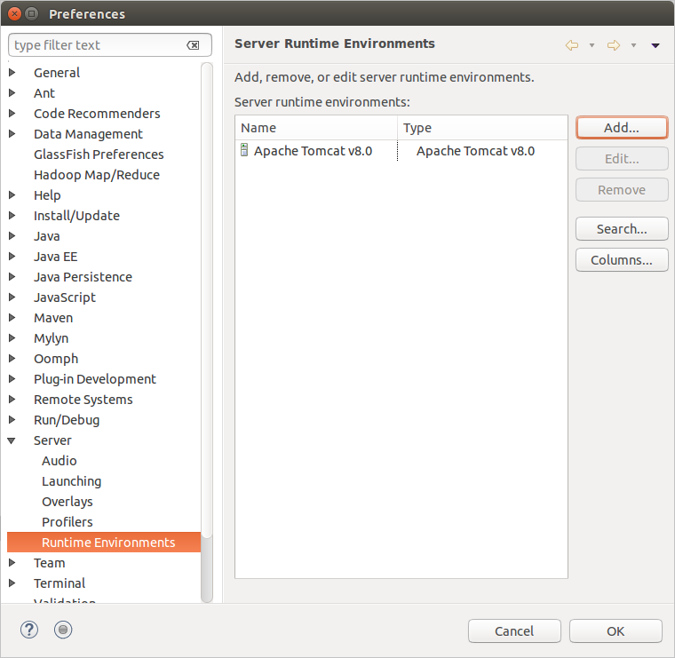Expand the Terminal tree node

(12, 583)
